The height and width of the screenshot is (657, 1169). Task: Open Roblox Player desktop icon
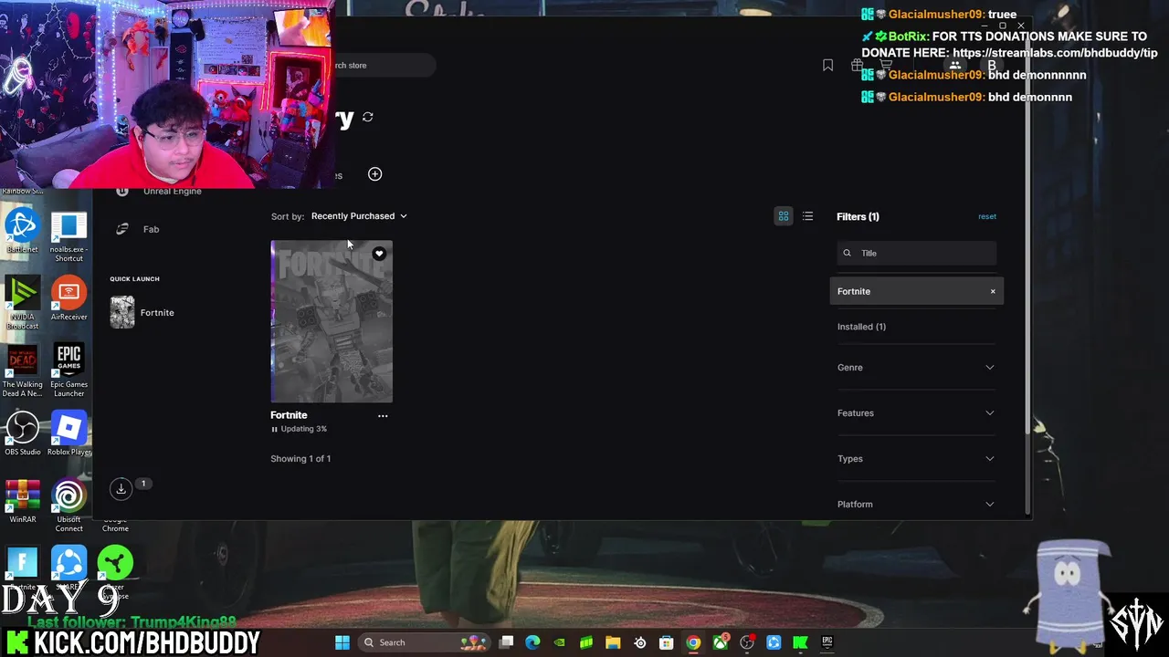pyautogui.click(x=68, y=434)
